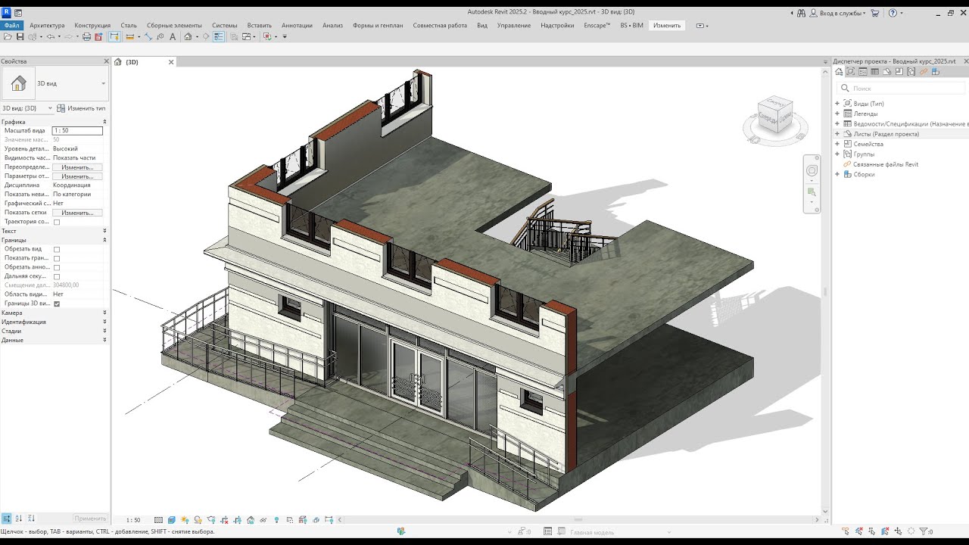The image size is (969, 545).
Task: Expand the Группы tree node
Action: [x=837, y=154]
